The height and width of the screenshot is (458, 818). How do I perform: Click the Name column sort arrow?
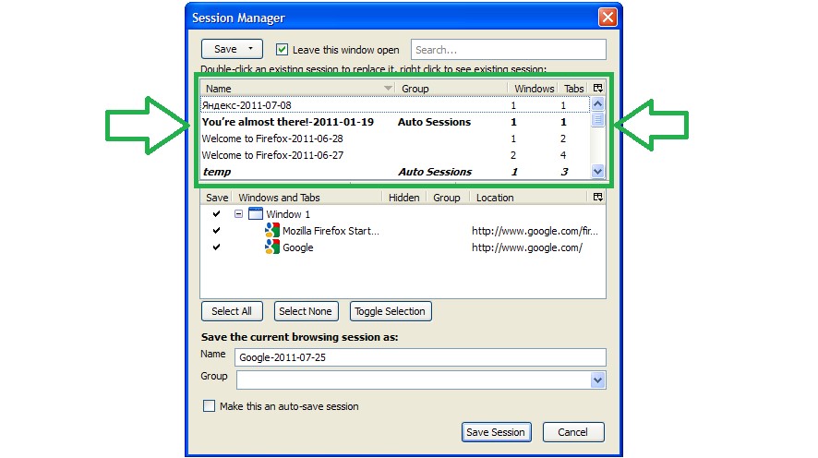tap(388, 89)
